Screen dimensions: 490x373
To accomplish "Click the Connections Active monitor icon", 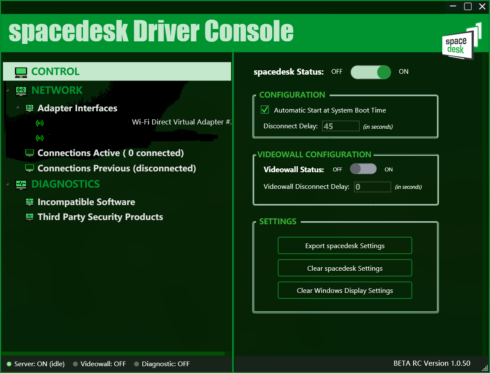I will click(x=29, y=152).
